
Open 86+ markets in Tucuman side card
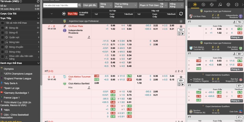pyautogui.click(x=240, y=54)
